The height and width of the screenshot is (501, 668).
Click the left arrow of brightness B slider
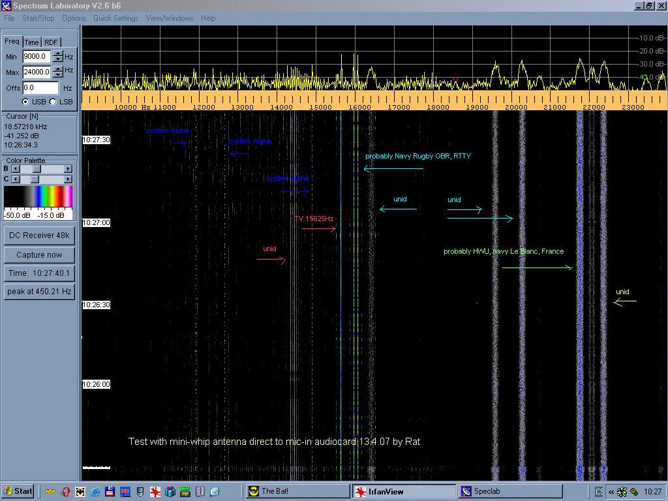(x=16, y=169)
